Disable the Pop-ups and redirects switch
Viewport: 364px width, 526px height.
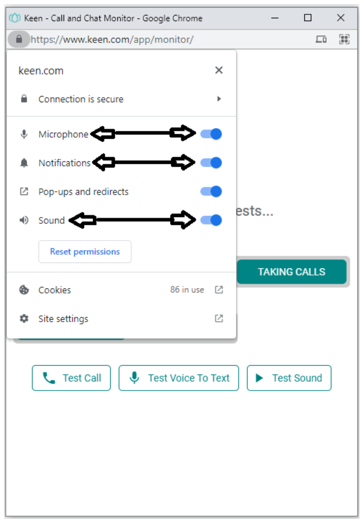point(211,192)
